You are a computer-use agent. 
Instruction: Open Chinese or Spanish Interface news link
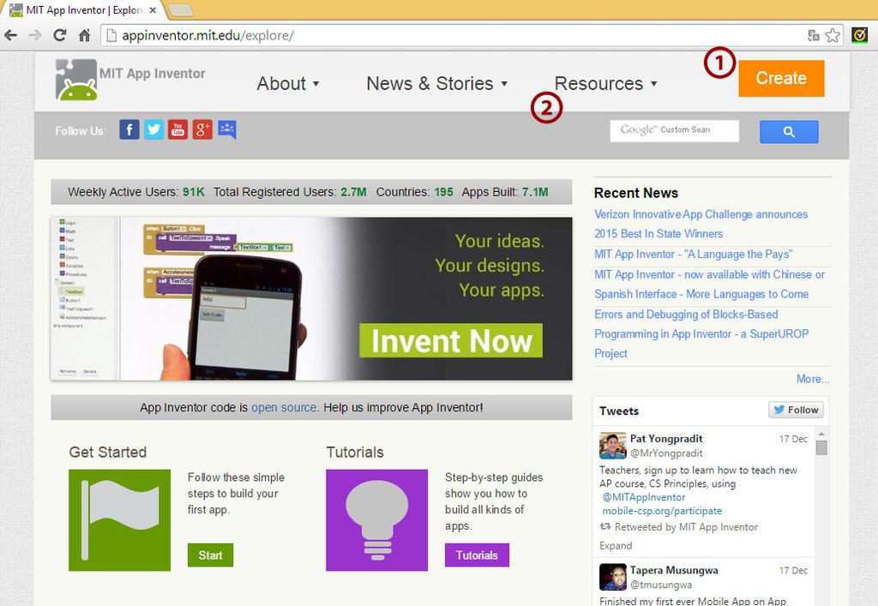point(709,285)
